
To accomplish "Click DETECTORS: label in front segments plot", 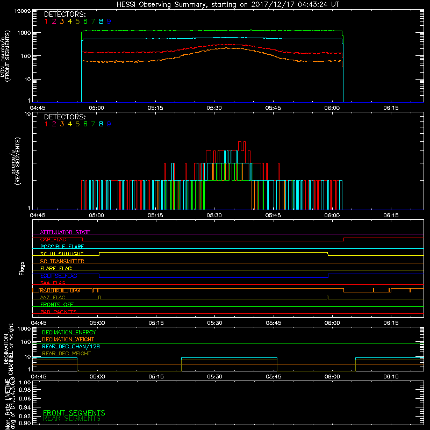I will (x=64, y=15).
